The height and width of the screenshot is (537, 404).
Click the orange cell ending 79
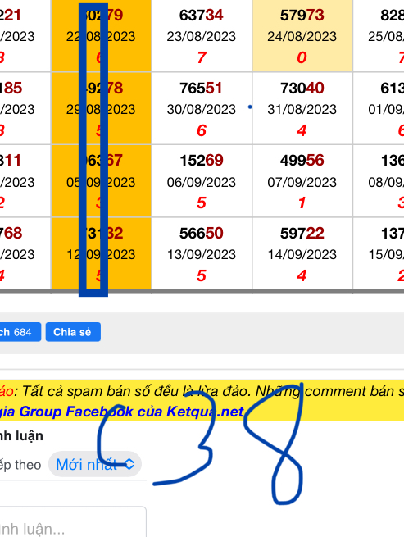101,36
